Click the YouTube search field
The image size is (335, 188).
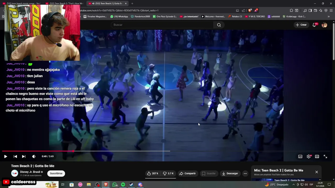coord(162,25)
